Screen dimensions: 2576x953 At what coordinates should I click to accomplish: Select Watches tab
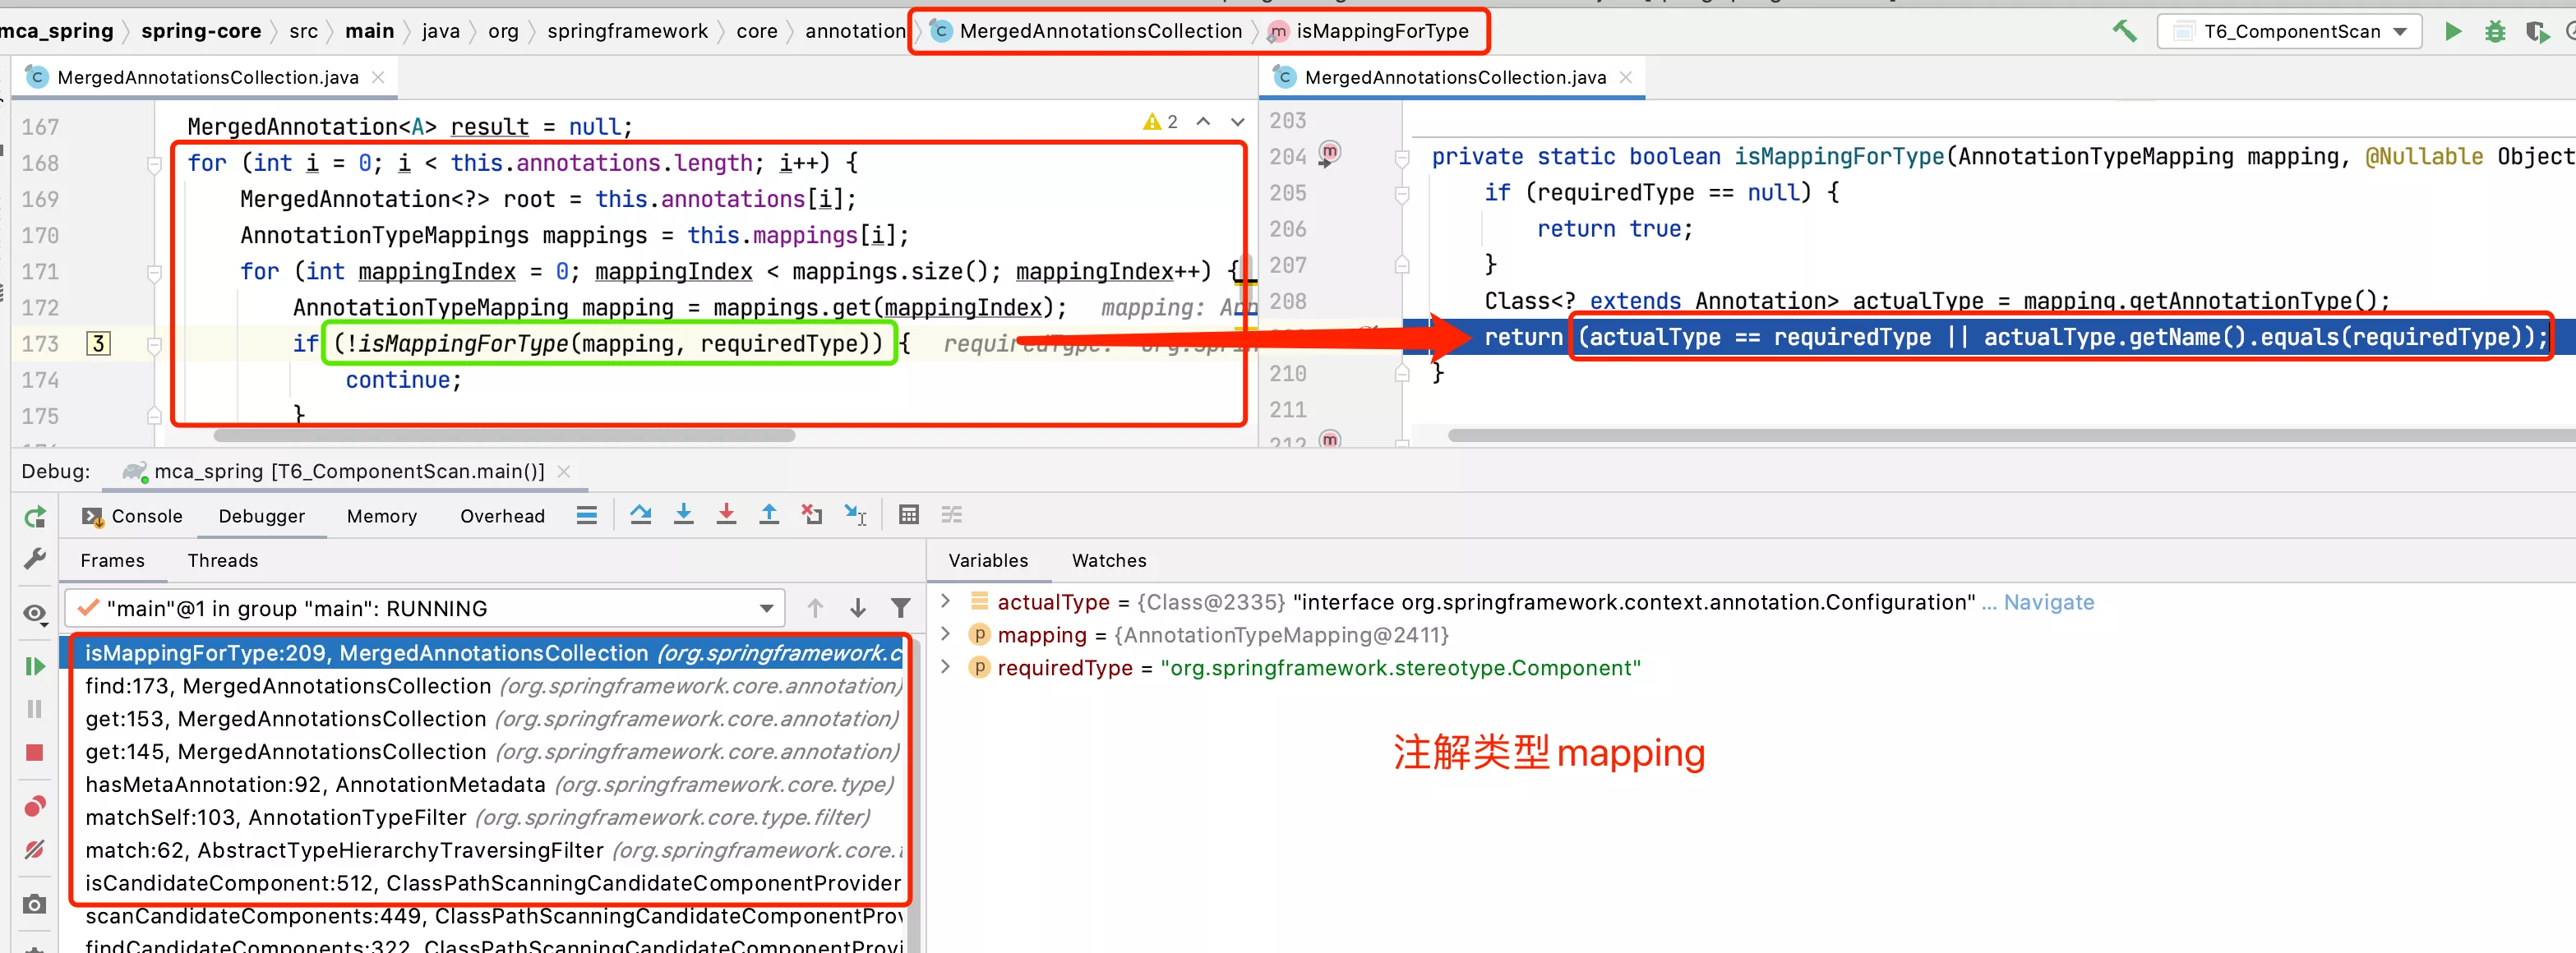pyautogui.click(x=1109, y=560)
